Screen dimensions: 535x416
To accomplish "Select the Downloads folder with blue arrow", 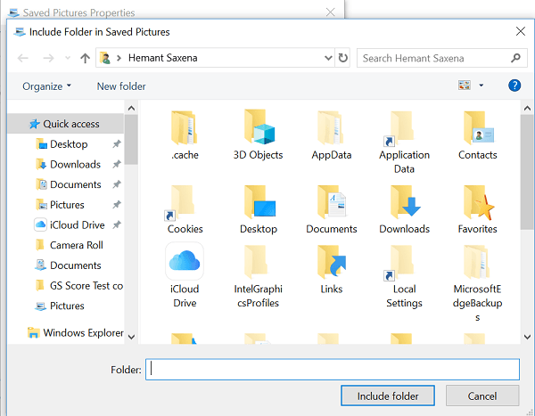I will [405, 202].
